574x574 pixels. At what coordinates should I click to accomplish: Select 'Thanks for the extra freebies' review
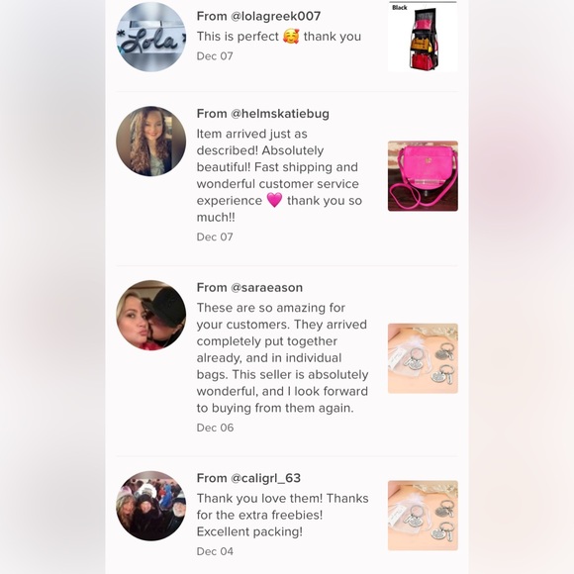click(x=283, y=515)
